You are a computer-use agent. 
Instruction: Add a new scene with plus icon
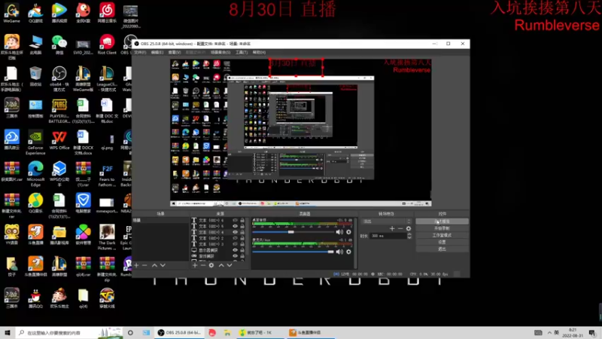pos(136,265)
